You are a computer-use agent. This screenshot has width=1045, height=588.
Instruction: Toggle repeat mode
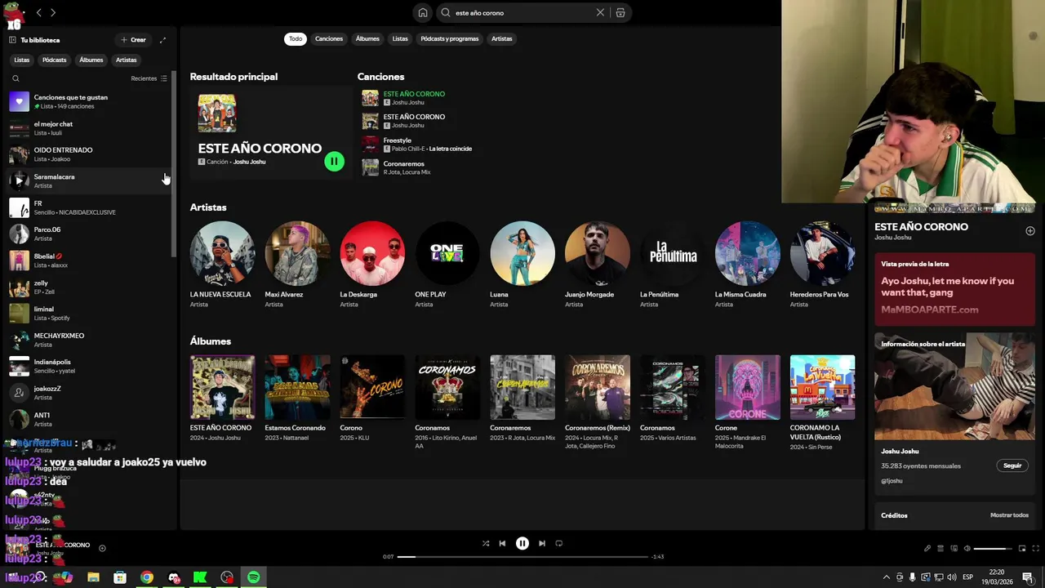point(559,543)
